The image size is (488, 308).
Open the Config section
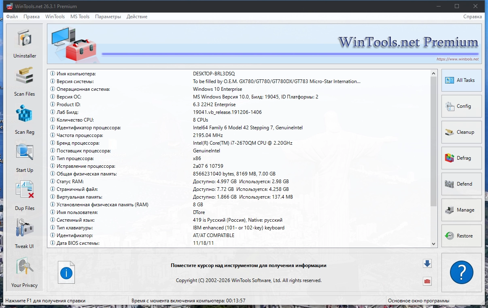tap(462, 106)
